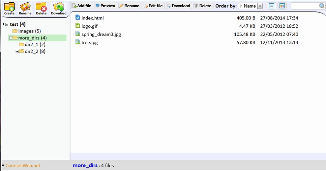Click the 57.80 KB size value
This screenshot has height=171, width=326.
pyautogui.click(x=246, y=42)
